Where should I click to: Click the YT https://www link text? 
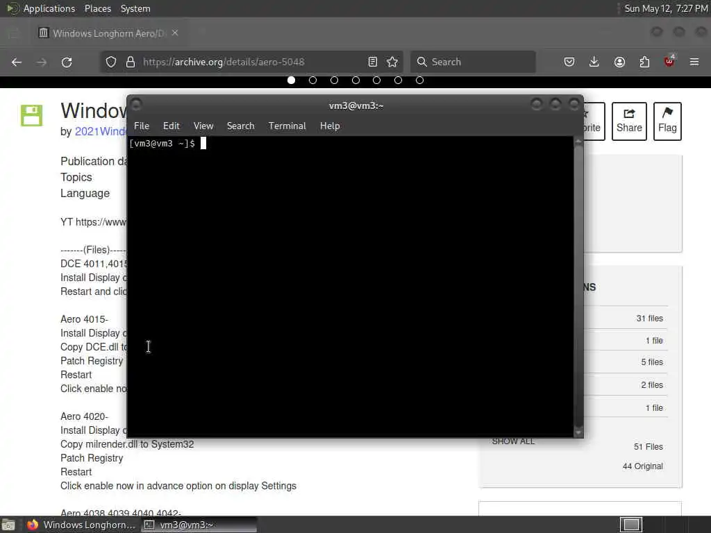click(94, 222)
